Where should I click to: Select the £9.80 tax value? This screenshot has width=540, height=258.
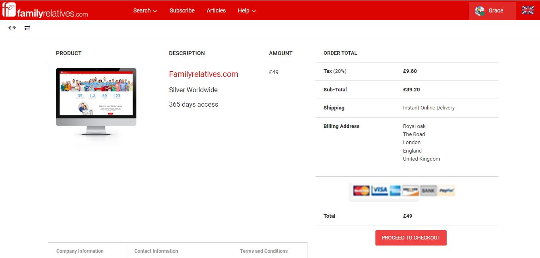pos(410,71)
